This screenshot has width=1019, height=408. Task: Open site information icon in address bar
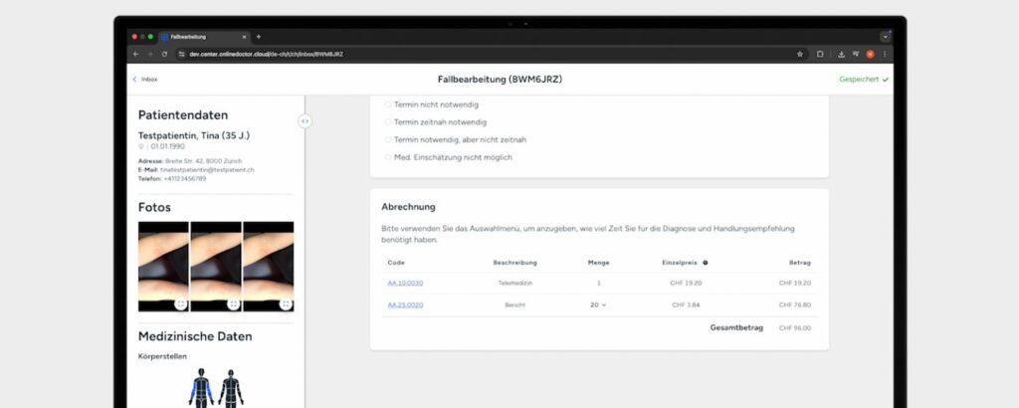pos(182,54)
